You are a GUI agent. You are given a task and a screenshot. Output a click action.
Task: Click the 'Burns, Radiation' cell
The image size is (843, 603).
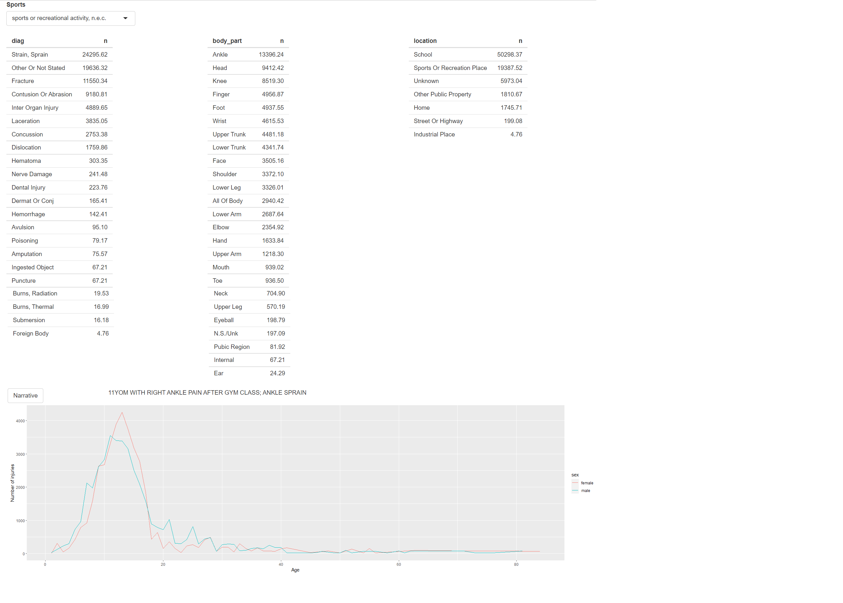coord(35,293)
